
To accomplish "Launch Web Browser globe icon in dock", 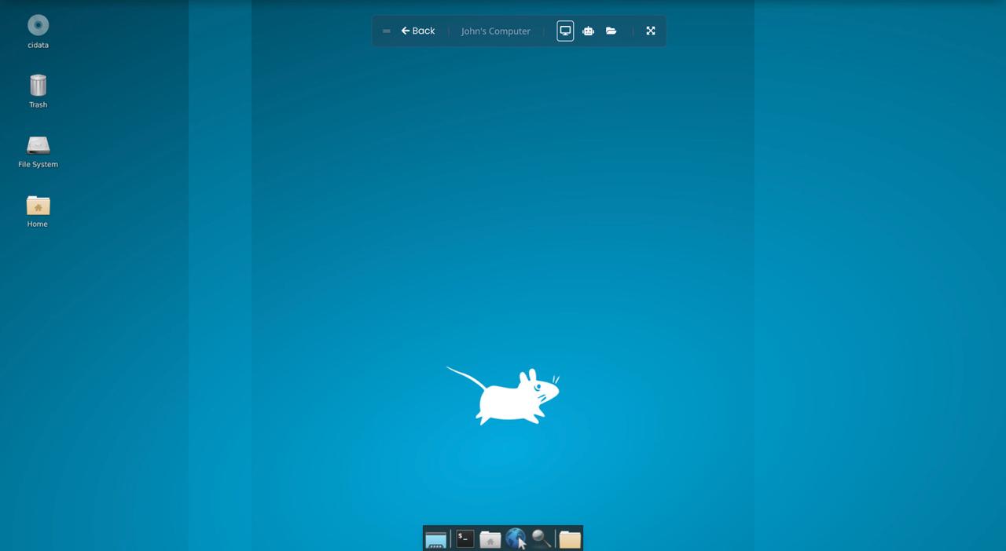I will click(x=516, y=538).
